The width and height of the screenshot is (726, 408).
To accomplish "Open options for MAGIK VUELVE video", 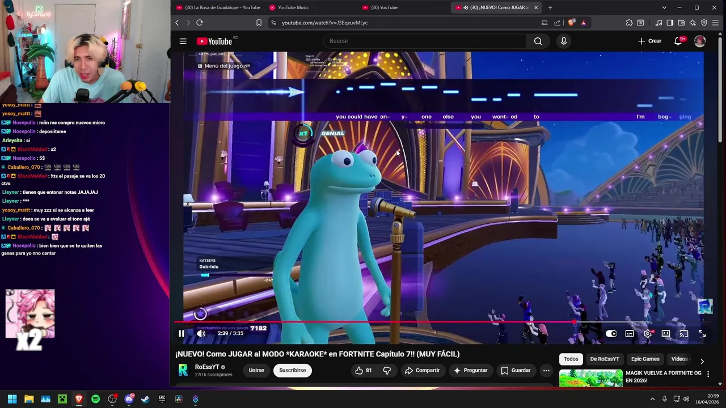I will coord(708,374).
